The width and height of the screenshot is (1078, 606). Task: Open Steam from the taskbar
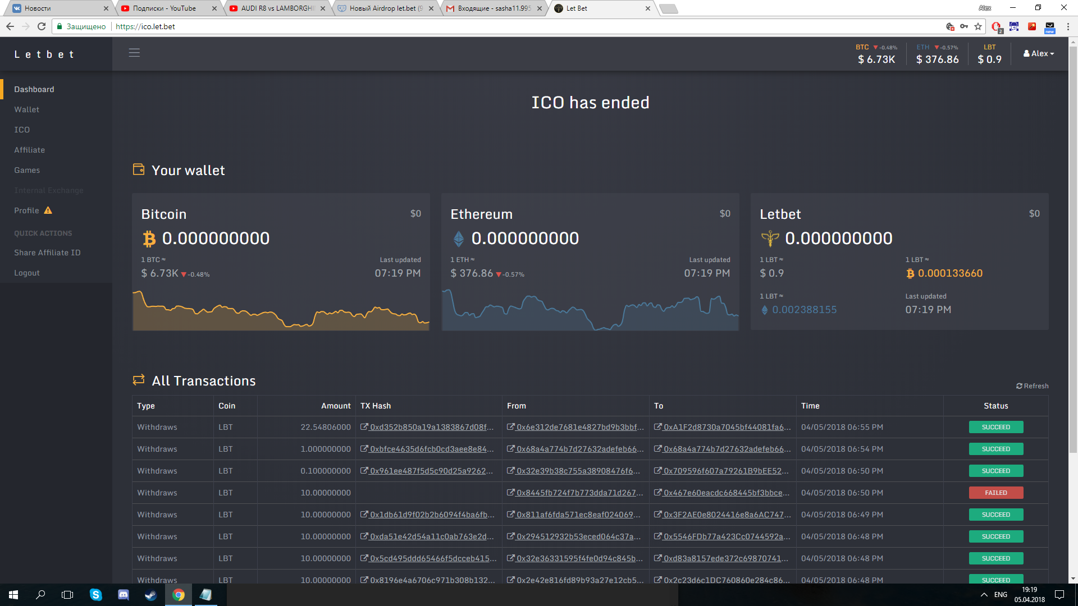tap(151, 595)
